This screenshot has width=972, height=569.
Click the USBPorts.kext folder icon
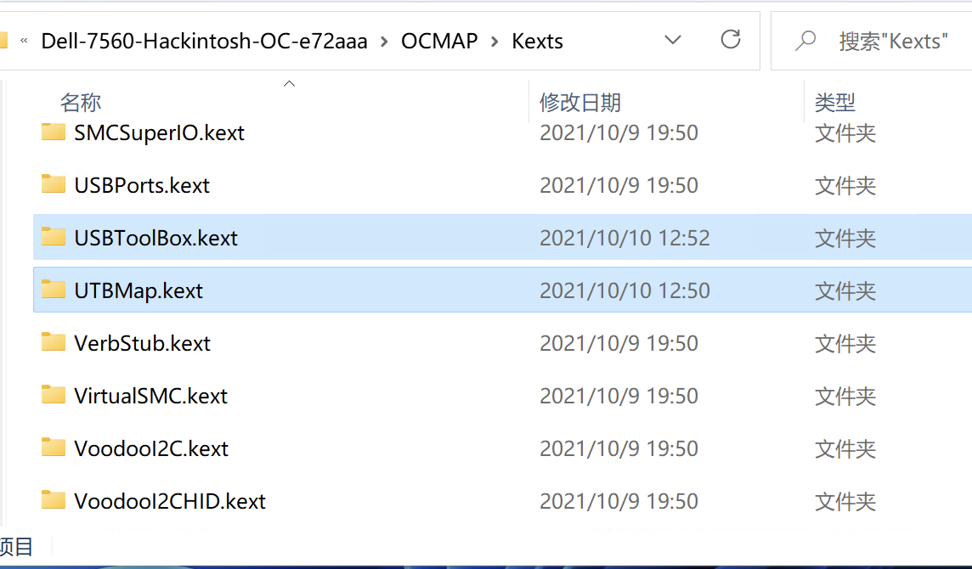(54, 185)
